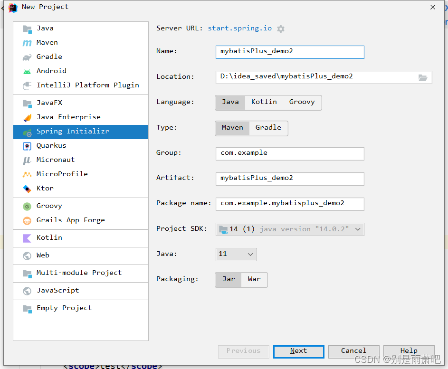Image resolution: width=448 pixels, height=369 pixels.
Task: Click the Next button
Action: [x=298, y=351]
